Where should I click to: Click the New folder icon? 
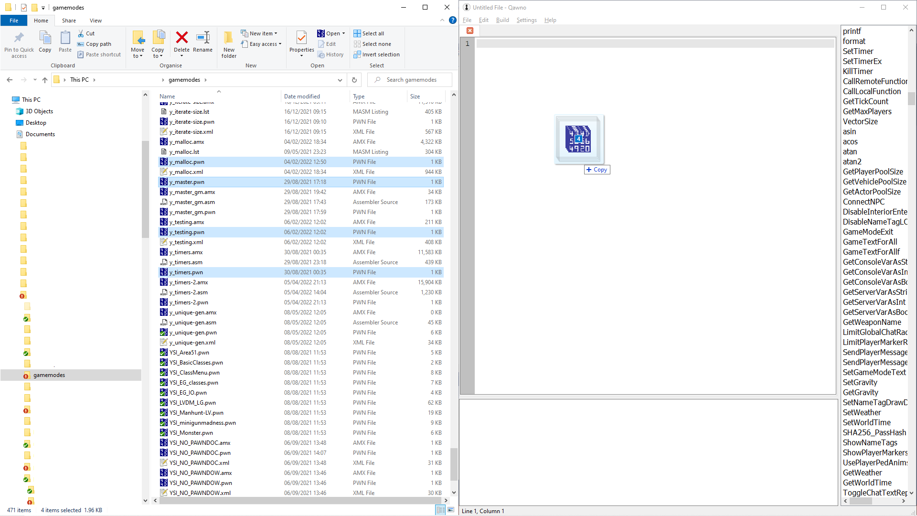229,38
